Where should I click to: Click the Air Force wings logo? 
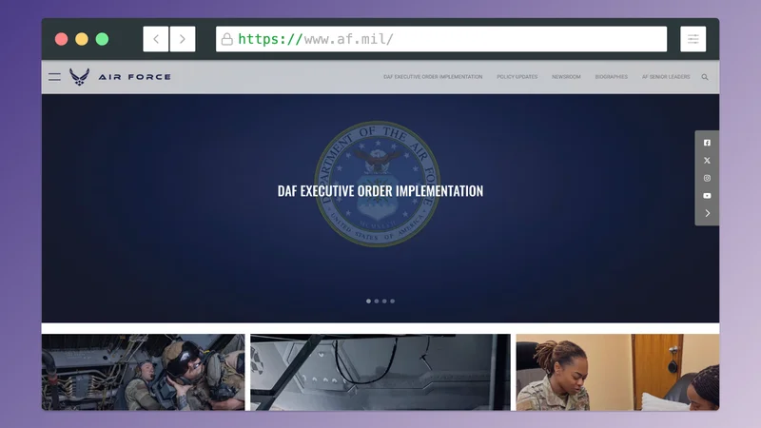tap(80, 77)
